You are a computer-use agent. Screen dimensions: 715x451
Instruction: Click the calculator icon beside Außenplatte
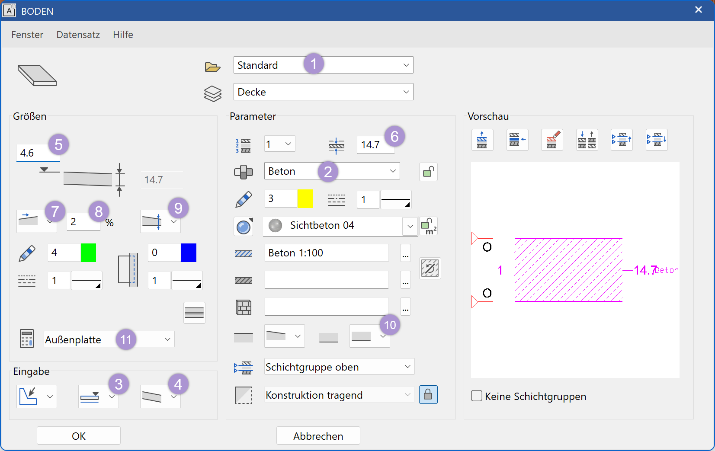click(27, 339)
